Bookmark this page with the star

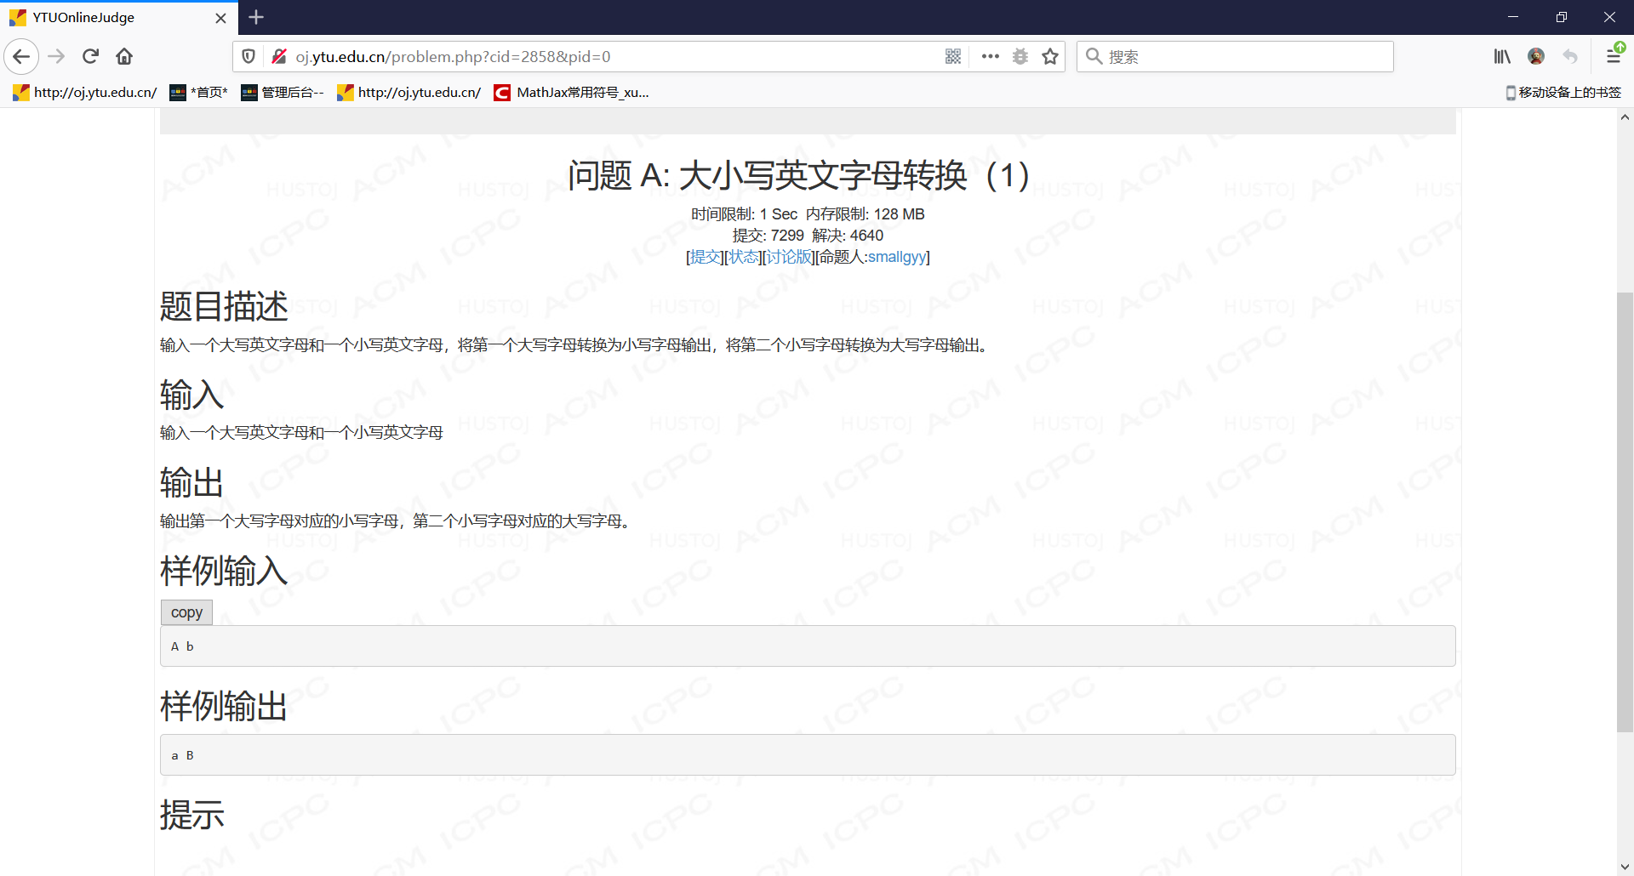1050,57
